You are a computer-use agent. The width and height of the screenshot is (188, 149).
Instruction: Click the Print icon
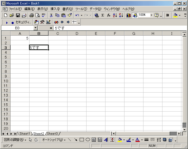point(32,15)
